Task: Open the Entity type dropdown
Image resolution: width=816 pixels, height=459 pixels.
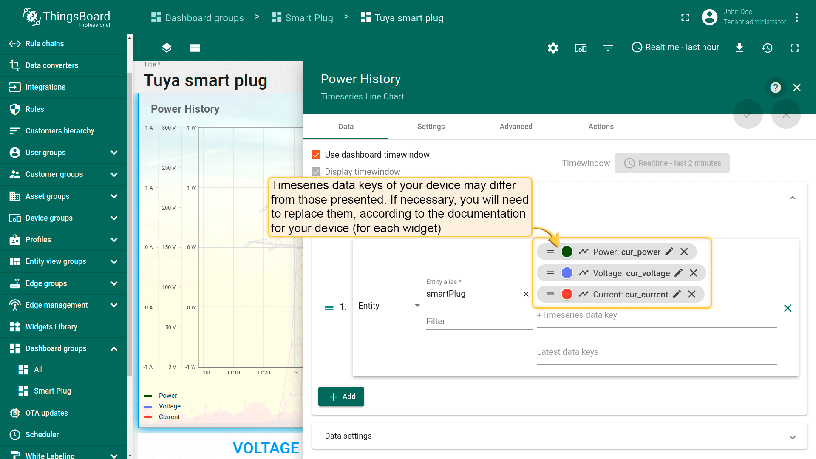Action: click(389, 306)
